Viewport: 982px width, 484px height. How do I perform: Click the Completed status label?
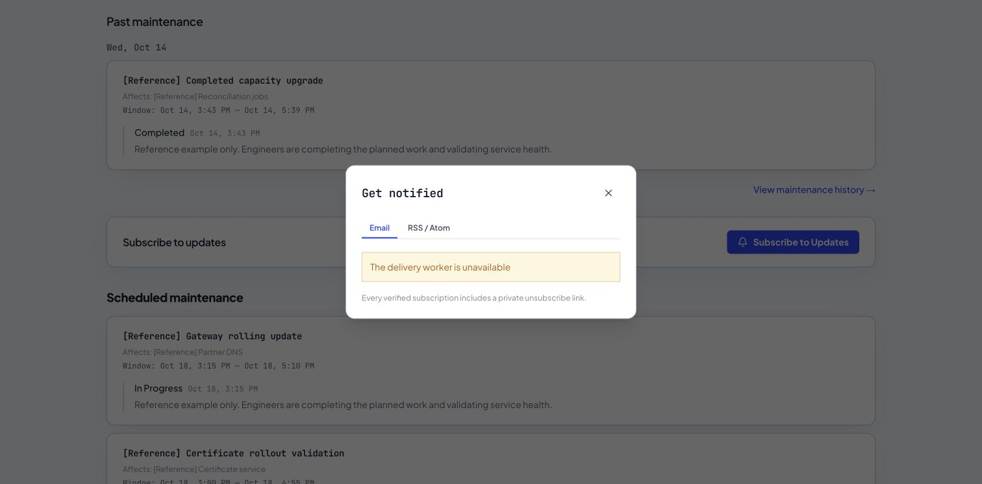tap(159, 132)
